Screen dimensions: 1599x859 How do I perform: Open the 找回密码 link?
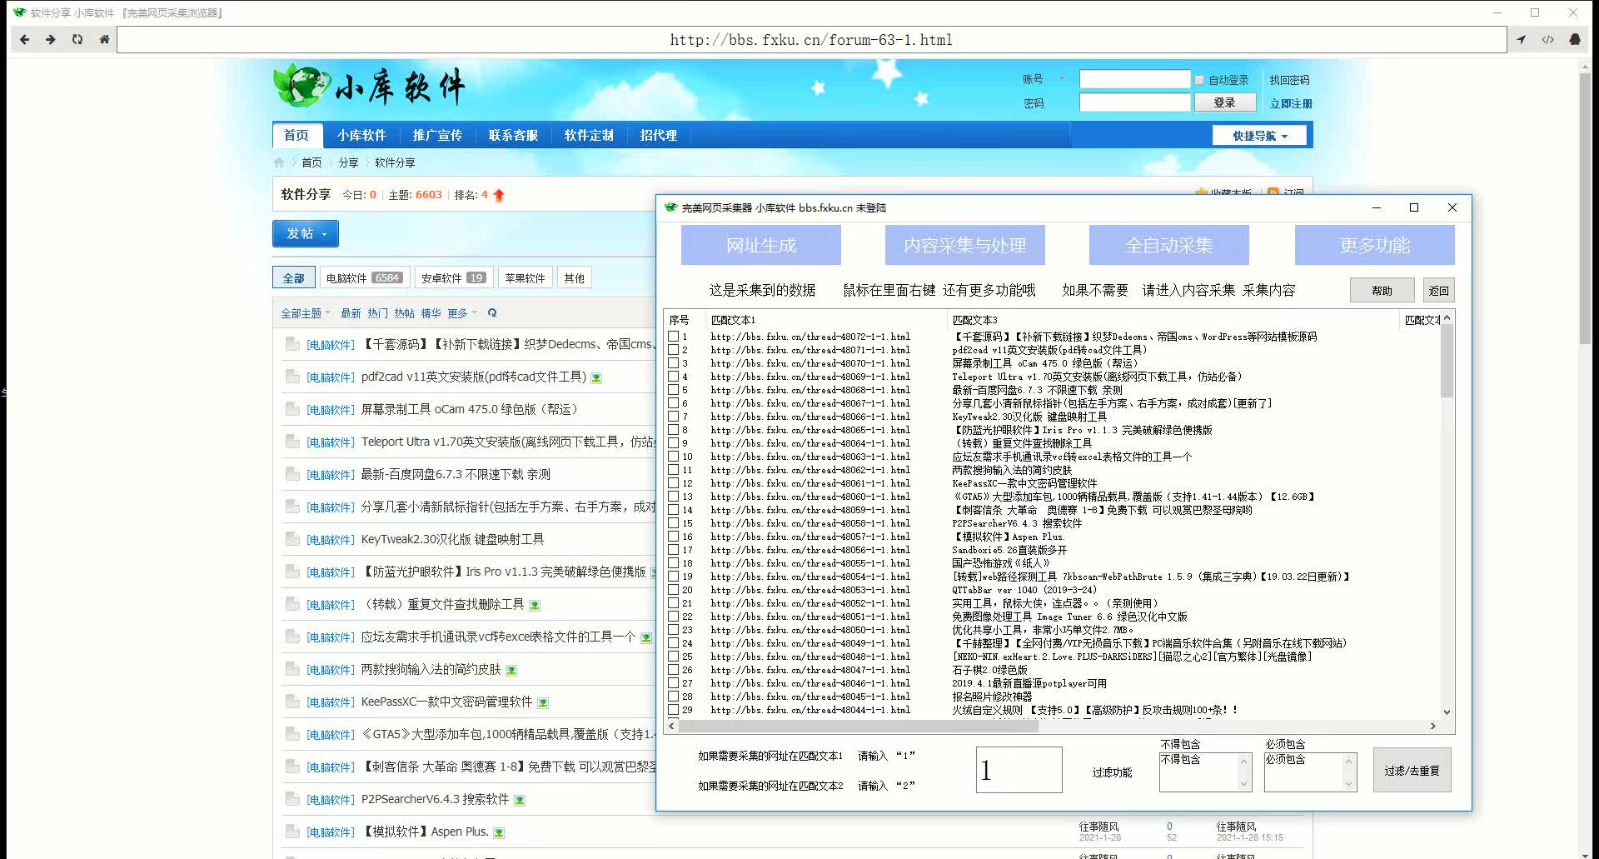(x=1289, y=80)
